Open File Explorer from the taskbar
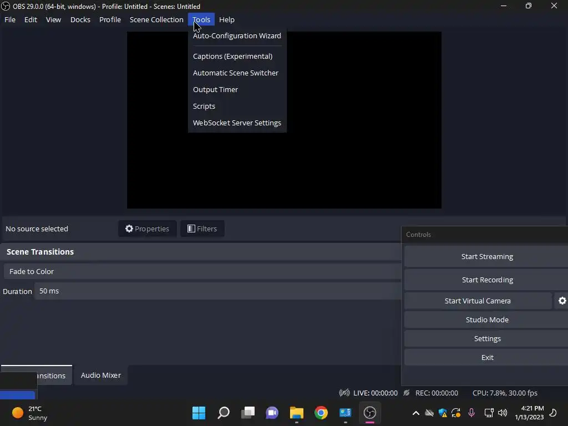The image size is (568, 426). click(296, 413)
